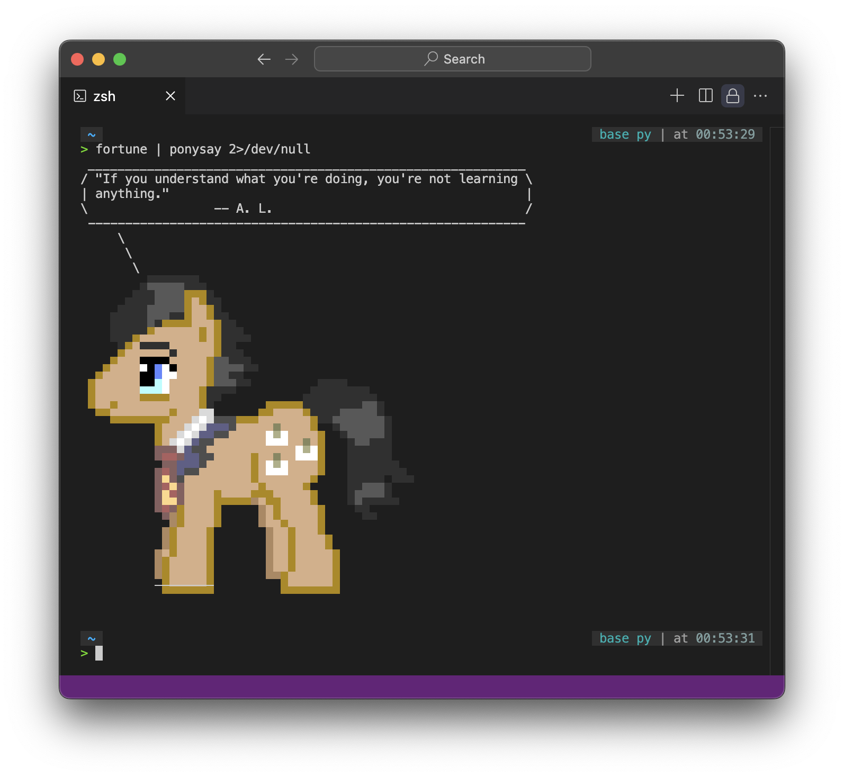Viewport: 844px width, 777px height.
Task: Click the fortune | ponysay command text
Action: (203, 149)
